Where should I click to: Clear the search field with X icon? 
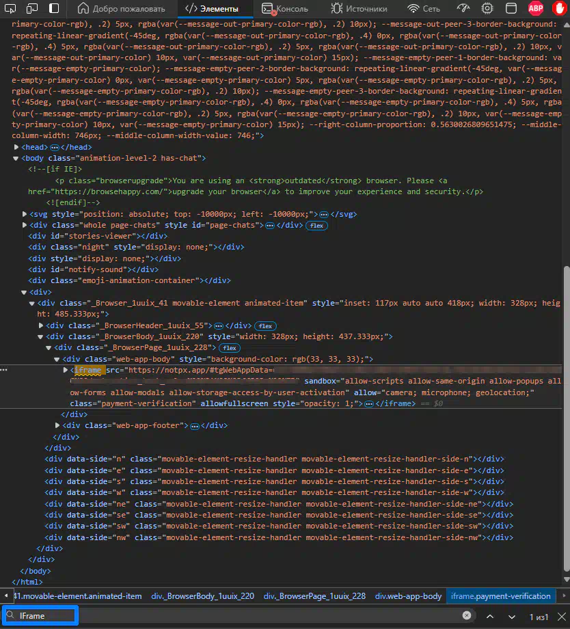pos(466,616)
